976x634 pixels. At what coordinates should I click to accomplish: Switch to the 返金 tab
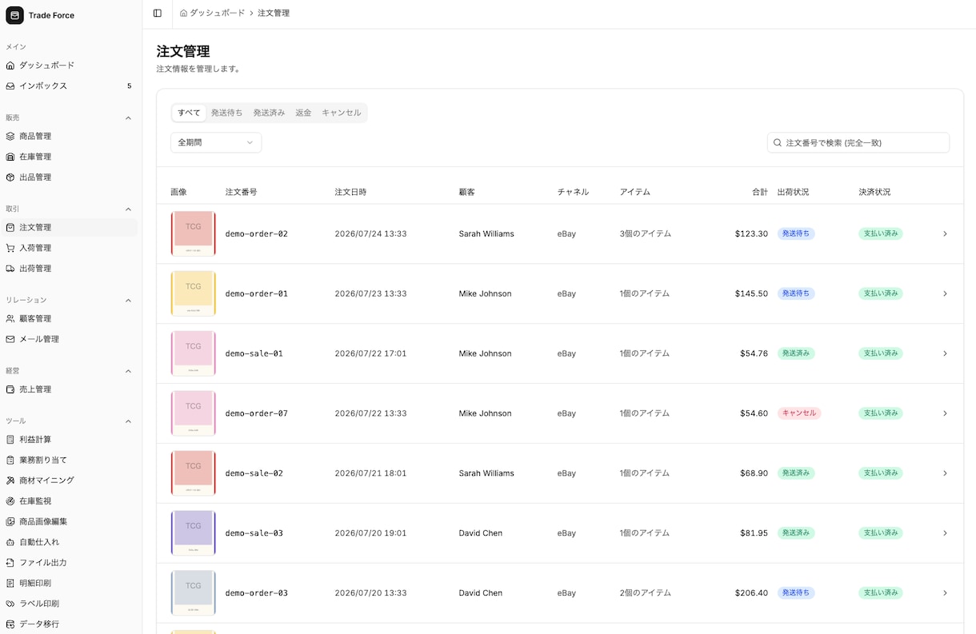[x=303, y=113]
